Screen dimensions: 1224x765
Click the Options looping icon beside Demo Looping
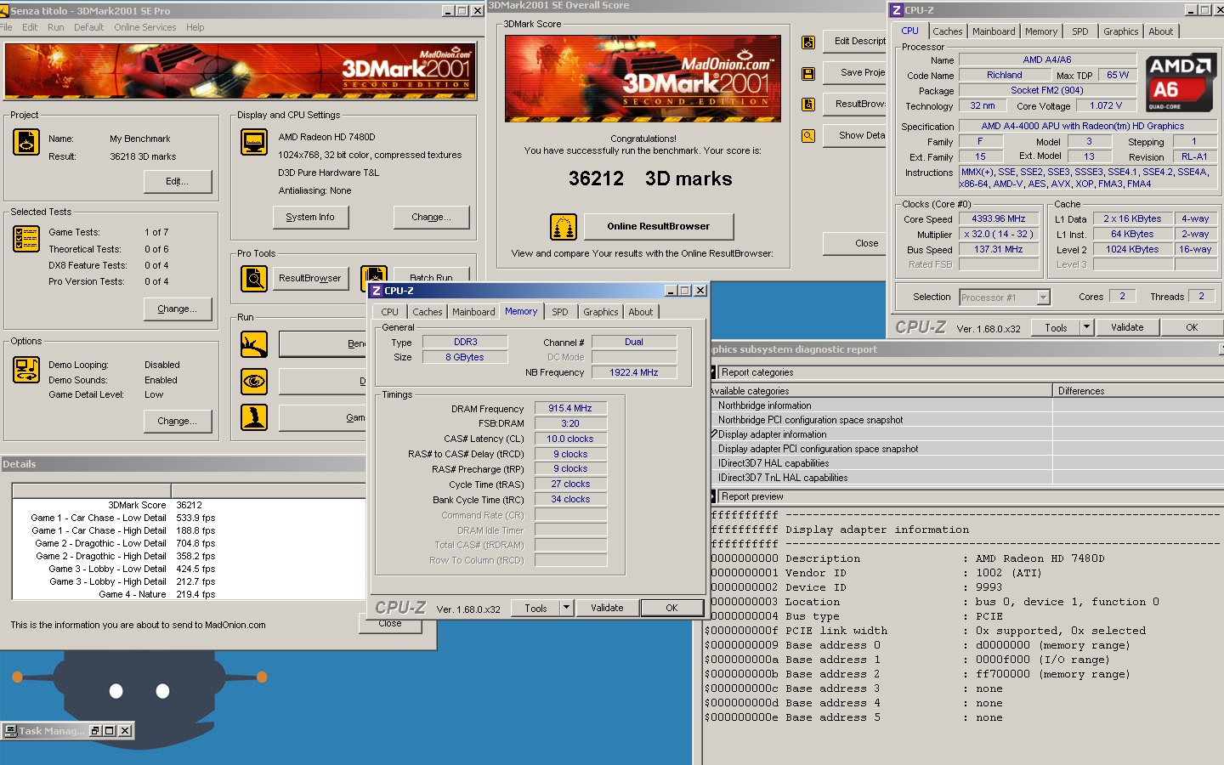26,370
